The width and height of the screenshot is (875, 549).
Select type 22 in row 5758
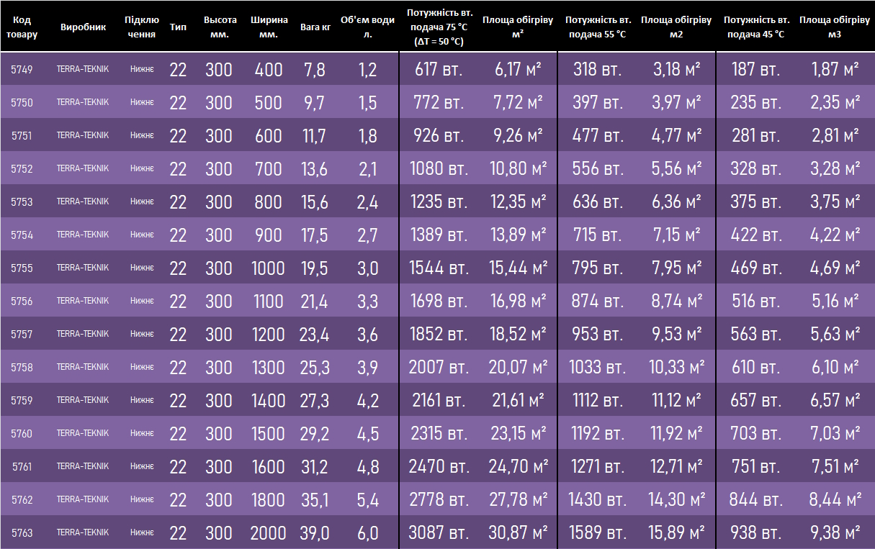tap(178, 368)
